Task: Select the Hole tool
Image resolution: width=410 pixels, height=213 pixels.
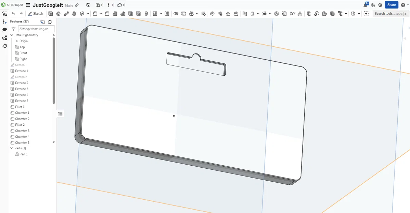Action: point(138,14)
